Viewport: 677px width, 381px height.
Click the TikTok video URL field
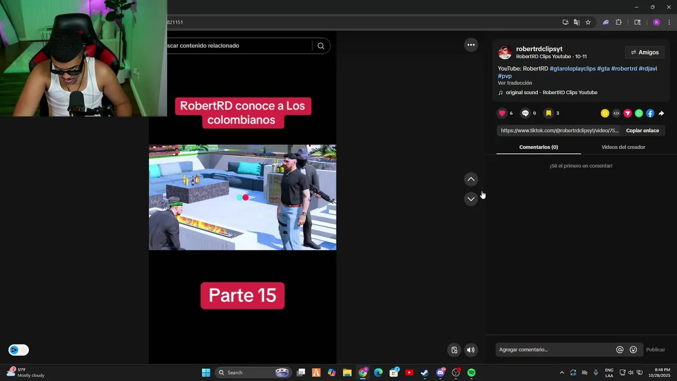point(559,131)
